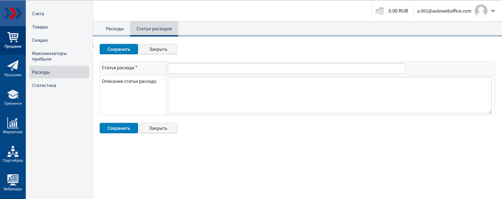Viewport: 502px width, 199px height.
Task: Open the Маркетинг chart section
Action: click(13, 126)
